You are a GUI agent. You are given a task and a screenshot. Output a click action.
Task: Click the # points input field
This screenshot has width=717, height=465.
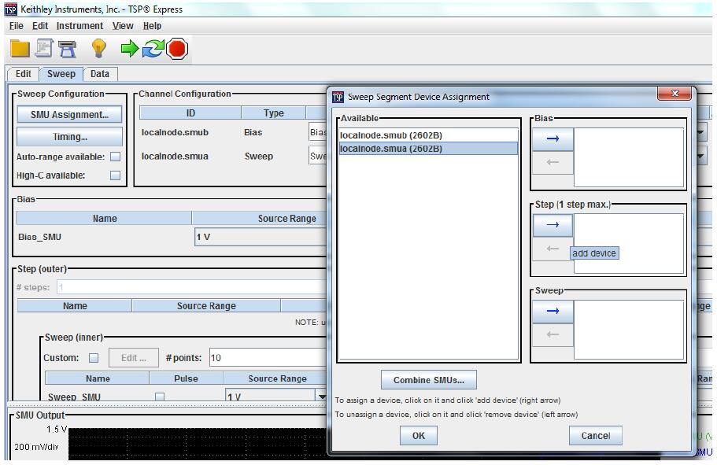click(x=268, y=358)
